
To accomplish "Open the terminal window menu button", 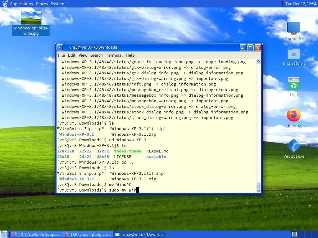I will pos(60,47).
